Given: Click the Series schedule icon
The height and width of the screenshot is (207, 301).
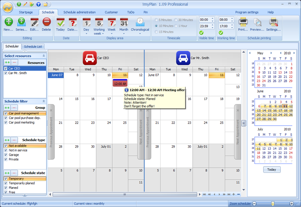Looking at the screenshot, I should [x=22, y=22].
